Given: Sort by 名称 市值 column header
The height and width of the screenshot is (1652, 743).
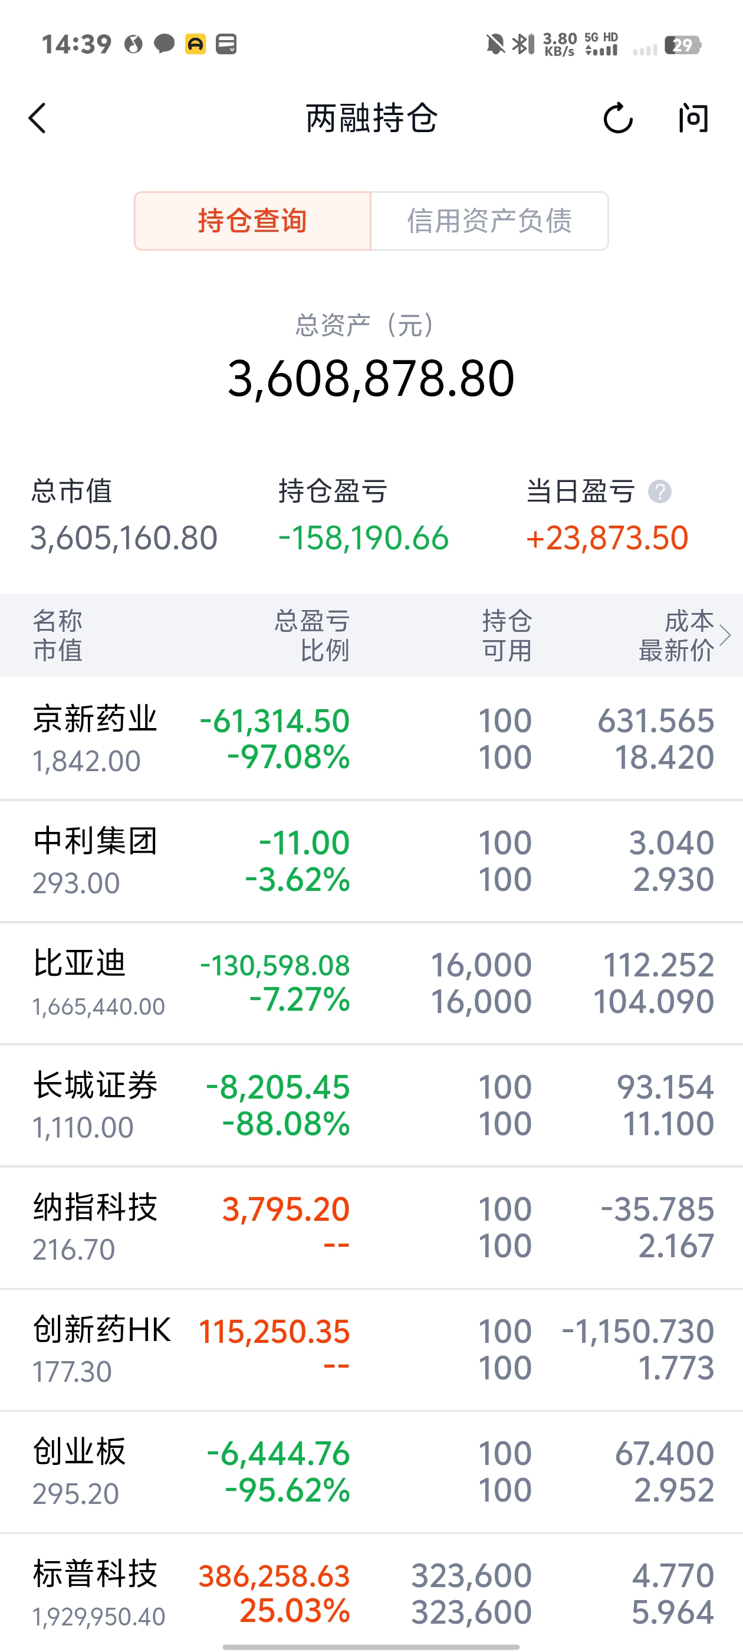Looking at the screenshot, I should click(58, 635).
